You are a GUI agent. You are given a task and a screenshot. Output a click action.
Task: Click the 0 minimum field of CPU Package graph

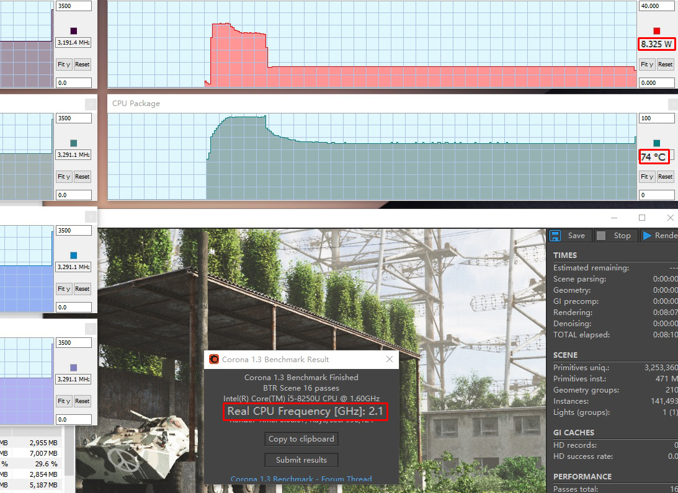click(656, 195)
